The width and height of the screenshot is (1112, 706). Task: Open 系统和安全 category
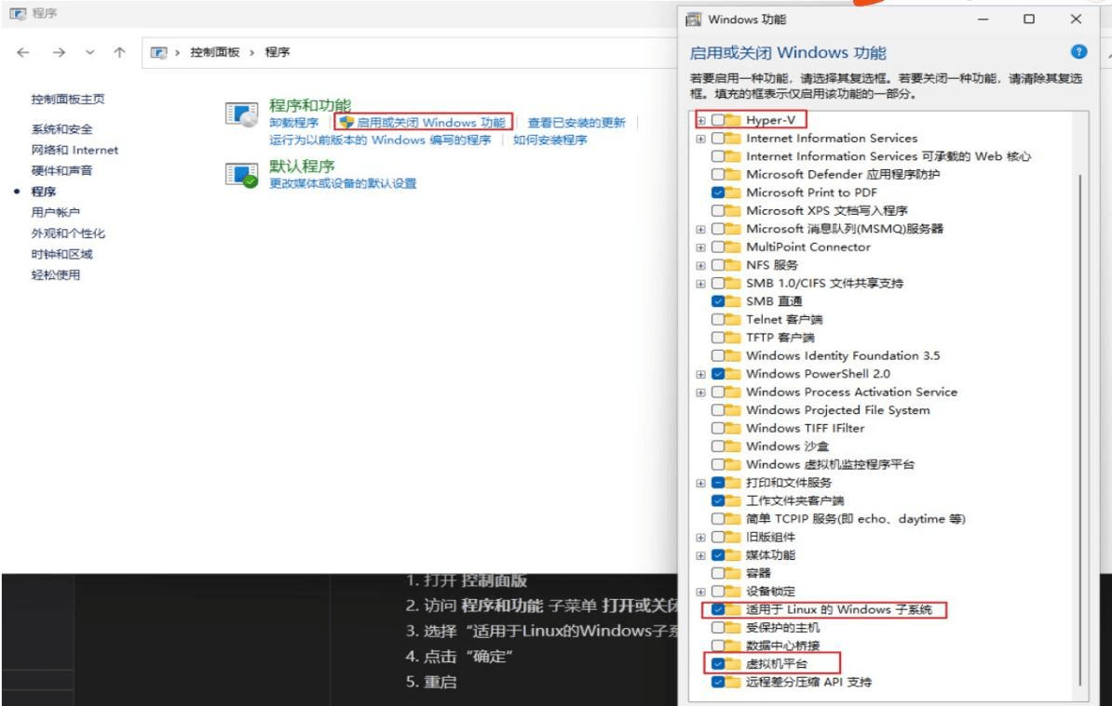click(61, 129)
